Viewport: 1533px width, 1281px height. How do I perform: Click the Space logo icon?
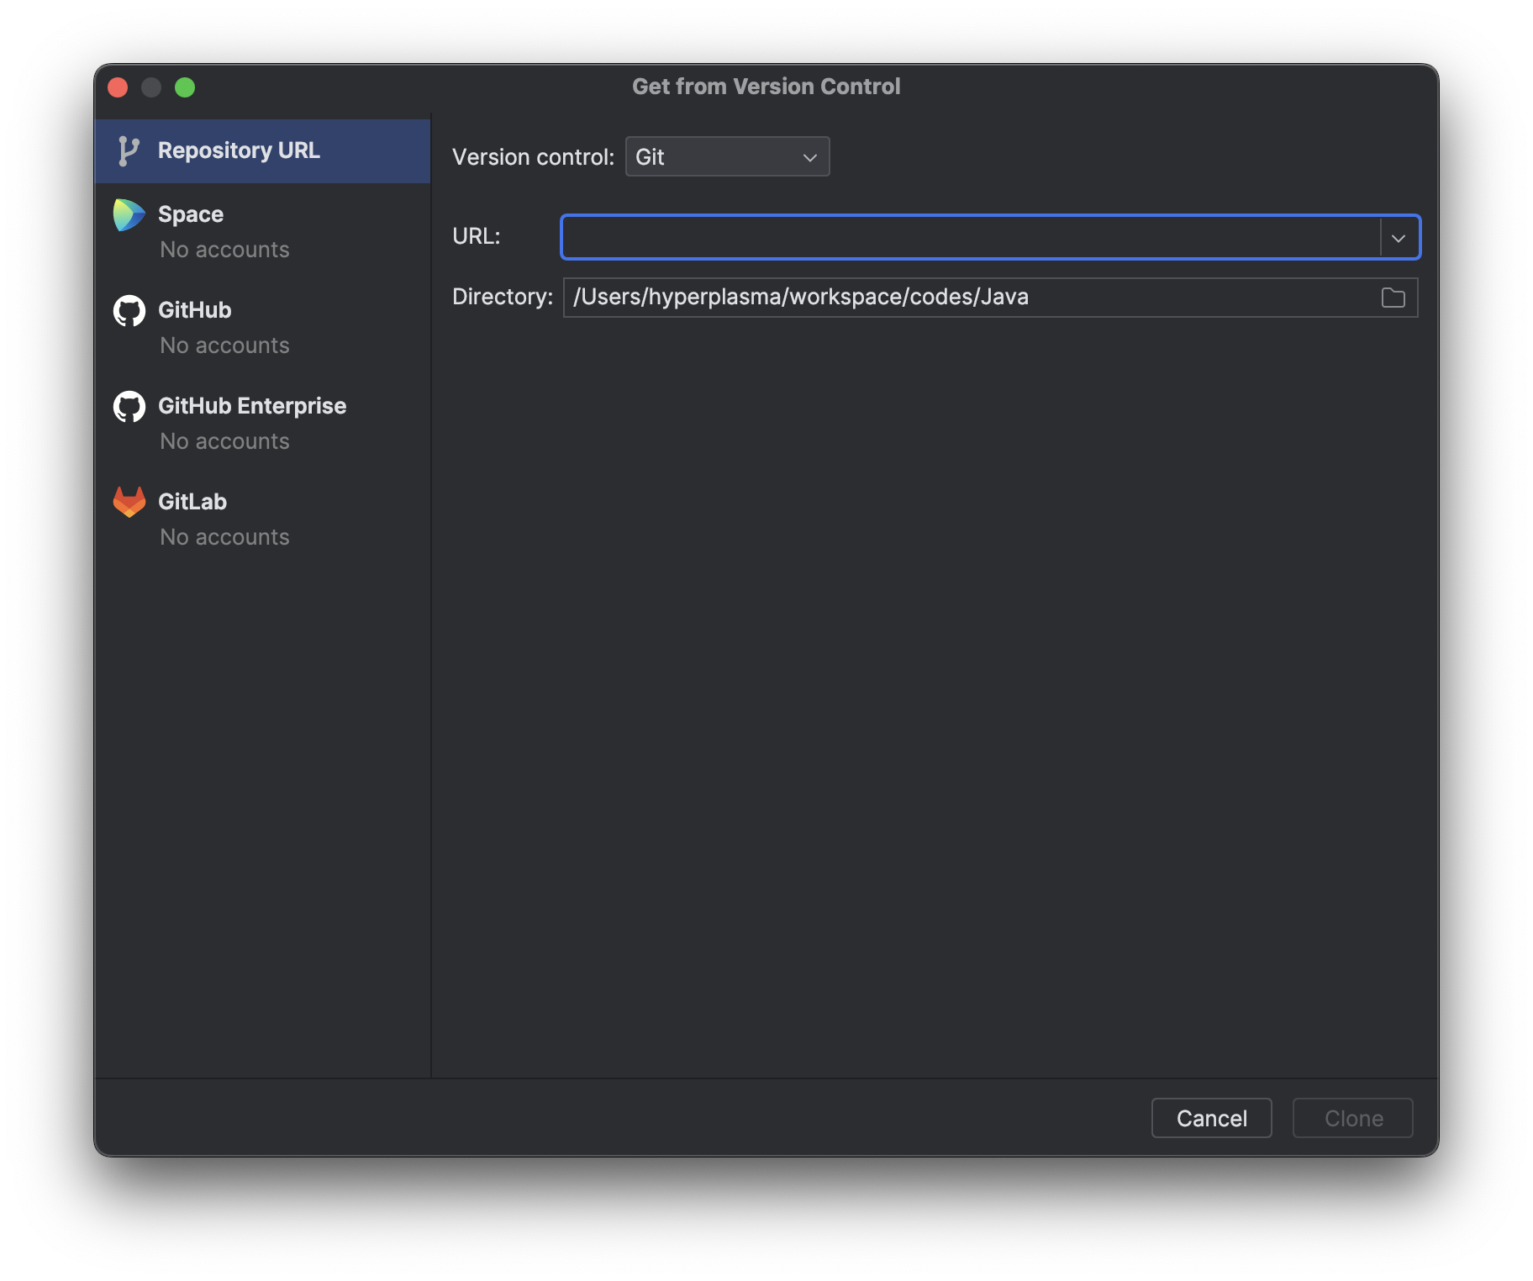[129, 215]
